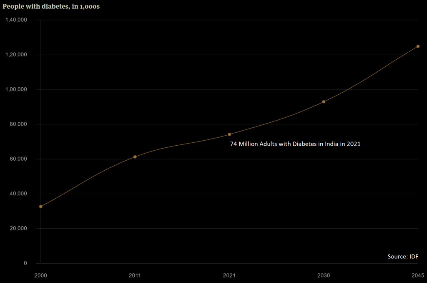The image size is (427, 283).
Task: Click the chart title about diabetes
Action: (x=51, y=6)
